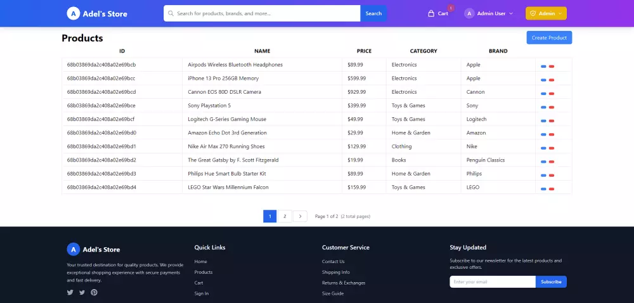
Task: Click red delete button for LEGO Star Wars row
Action: (552, 189)
